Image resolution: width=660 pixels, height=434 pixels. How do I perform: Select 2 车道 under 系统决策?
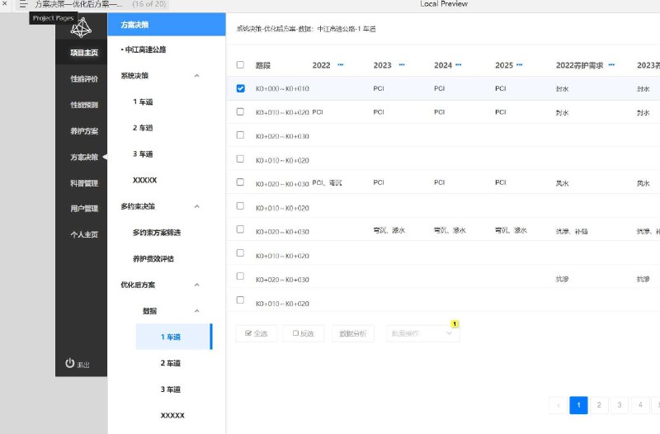point(143,128)
